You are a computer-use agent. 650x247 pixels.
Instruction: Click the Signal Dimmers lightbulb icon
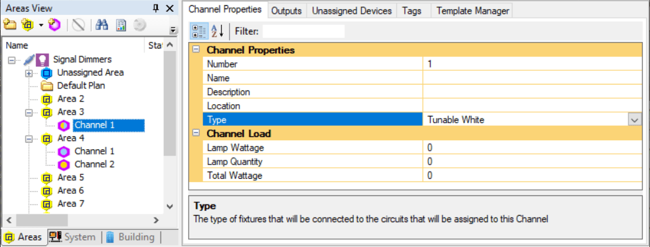42,60
